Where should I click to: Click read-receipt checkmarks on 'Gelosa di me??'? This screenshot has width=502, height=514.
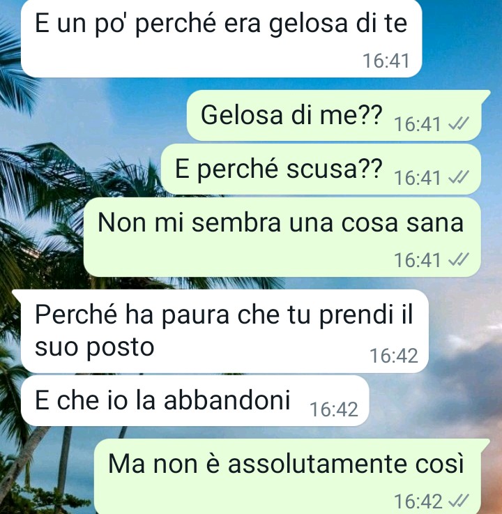pos(459,124)
